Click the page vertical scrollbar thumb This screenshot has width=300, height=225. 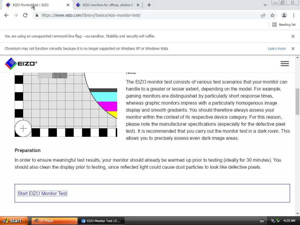click(x=297, y=101)
